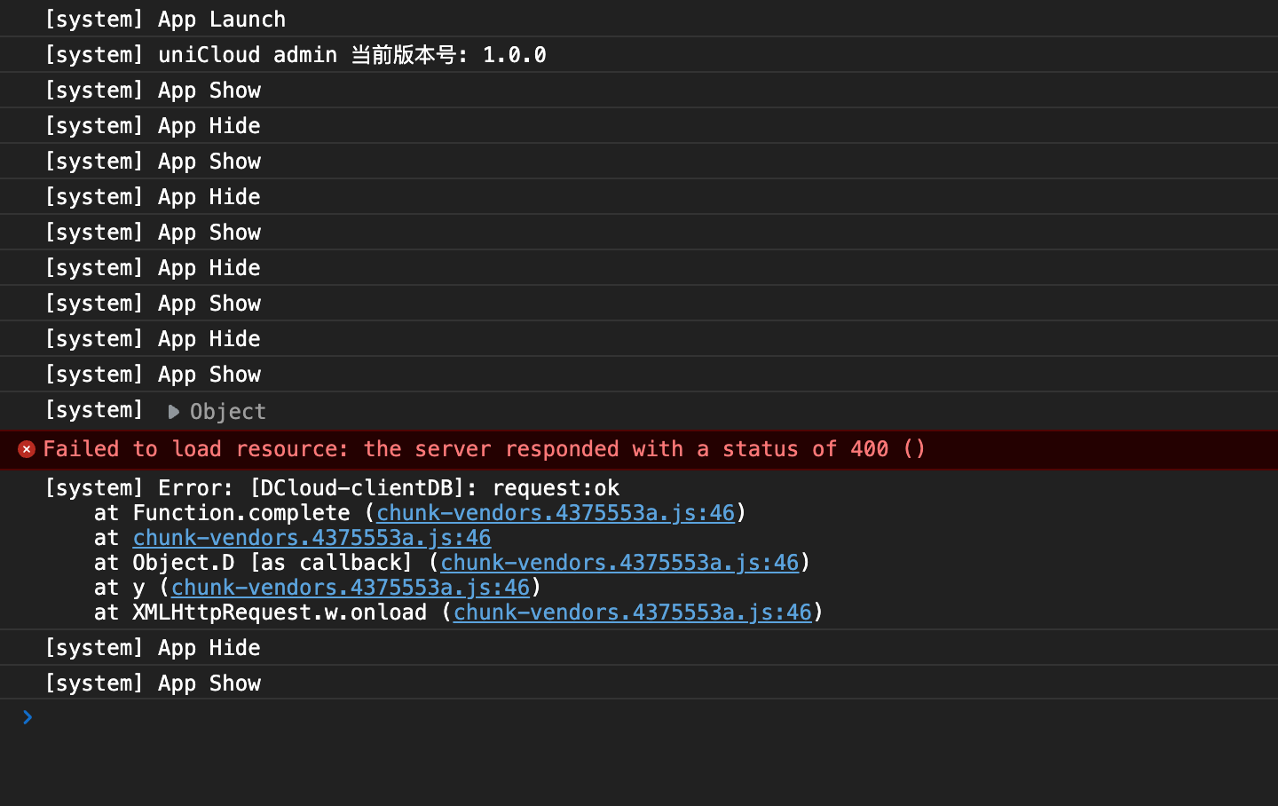The width and height of the screenshot is (1278, 806).
Task: Select the "Failed to load resource" error message
Action: [484, 449]
